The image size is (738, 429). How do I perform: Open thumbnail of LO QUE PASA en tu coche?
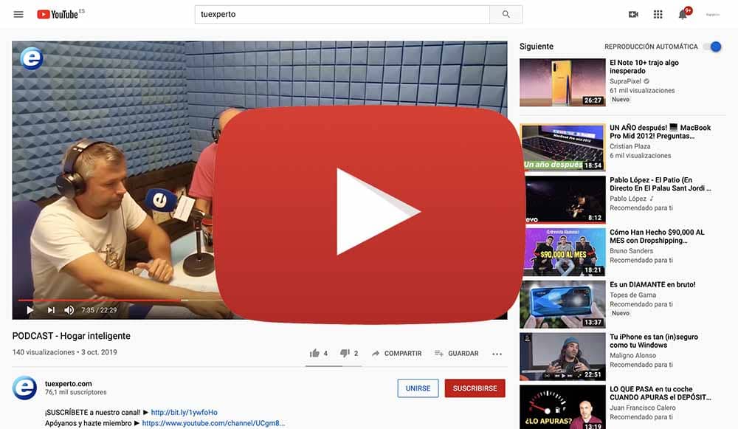[562, 408]
